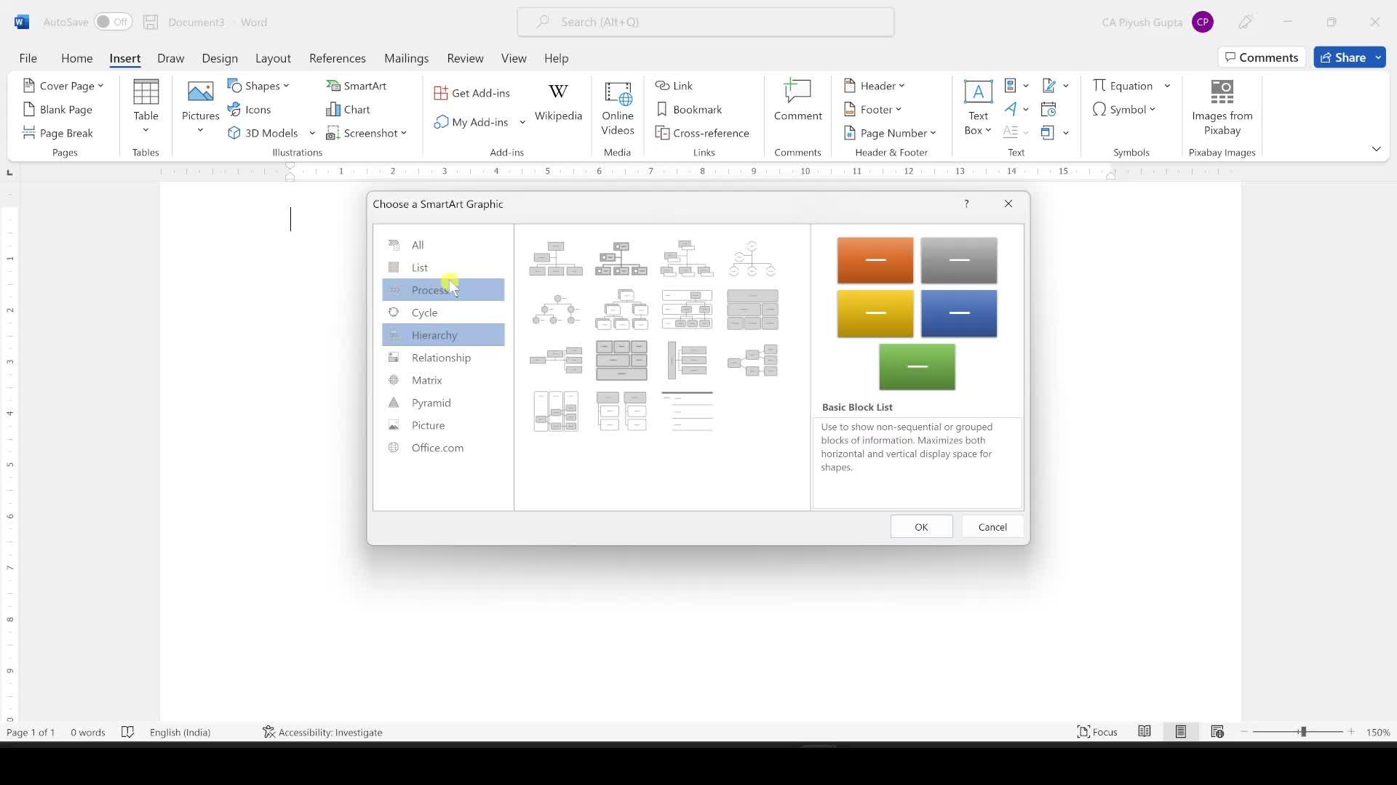This screenshot has width=1397, height=785.
Task: Collapse the ribbon with chevron
Action: pyautogui.click(x=1376, y=149)
